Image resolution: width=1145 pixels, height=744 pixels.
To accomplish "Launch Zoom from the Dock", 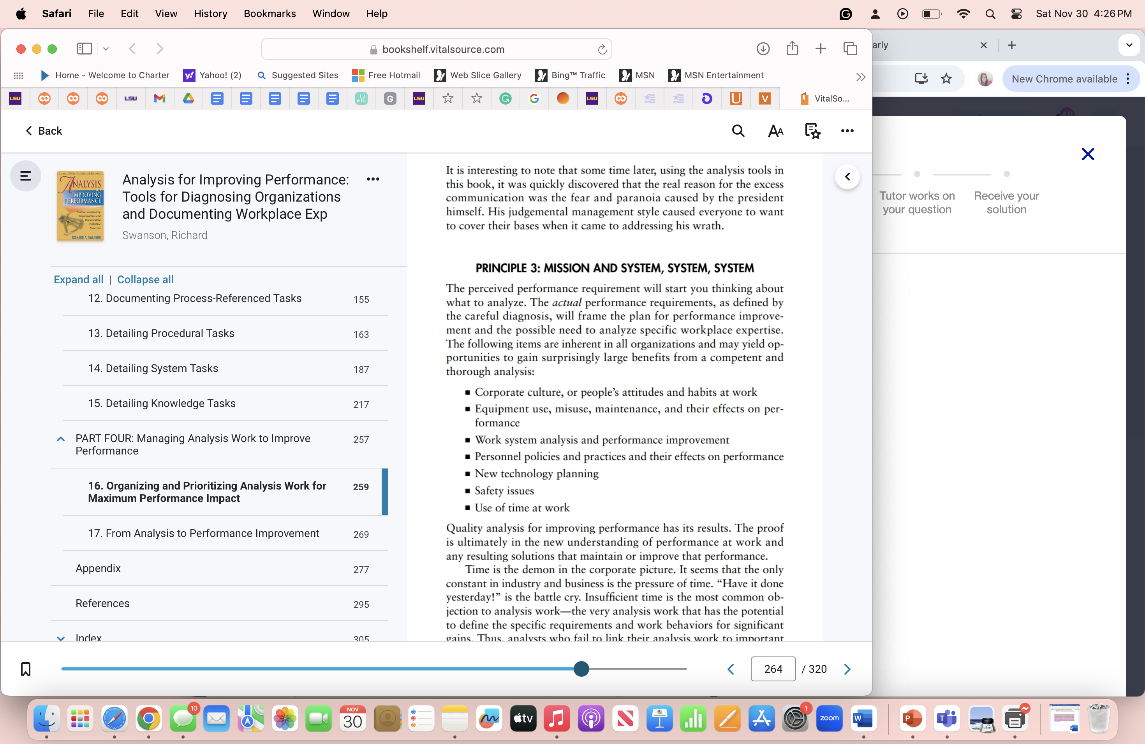I will [x=829, y=719].
